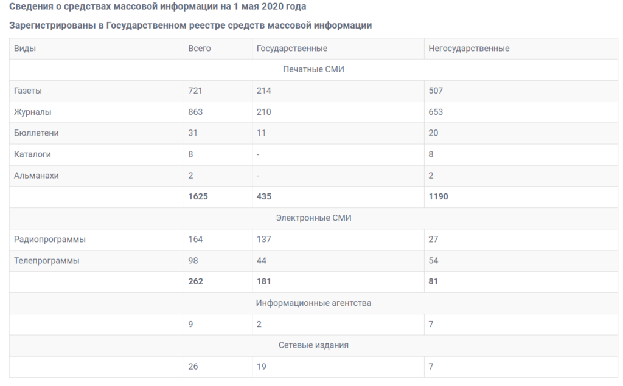Select the 'Телепрограммы' row label

click(x=47, y=261)
